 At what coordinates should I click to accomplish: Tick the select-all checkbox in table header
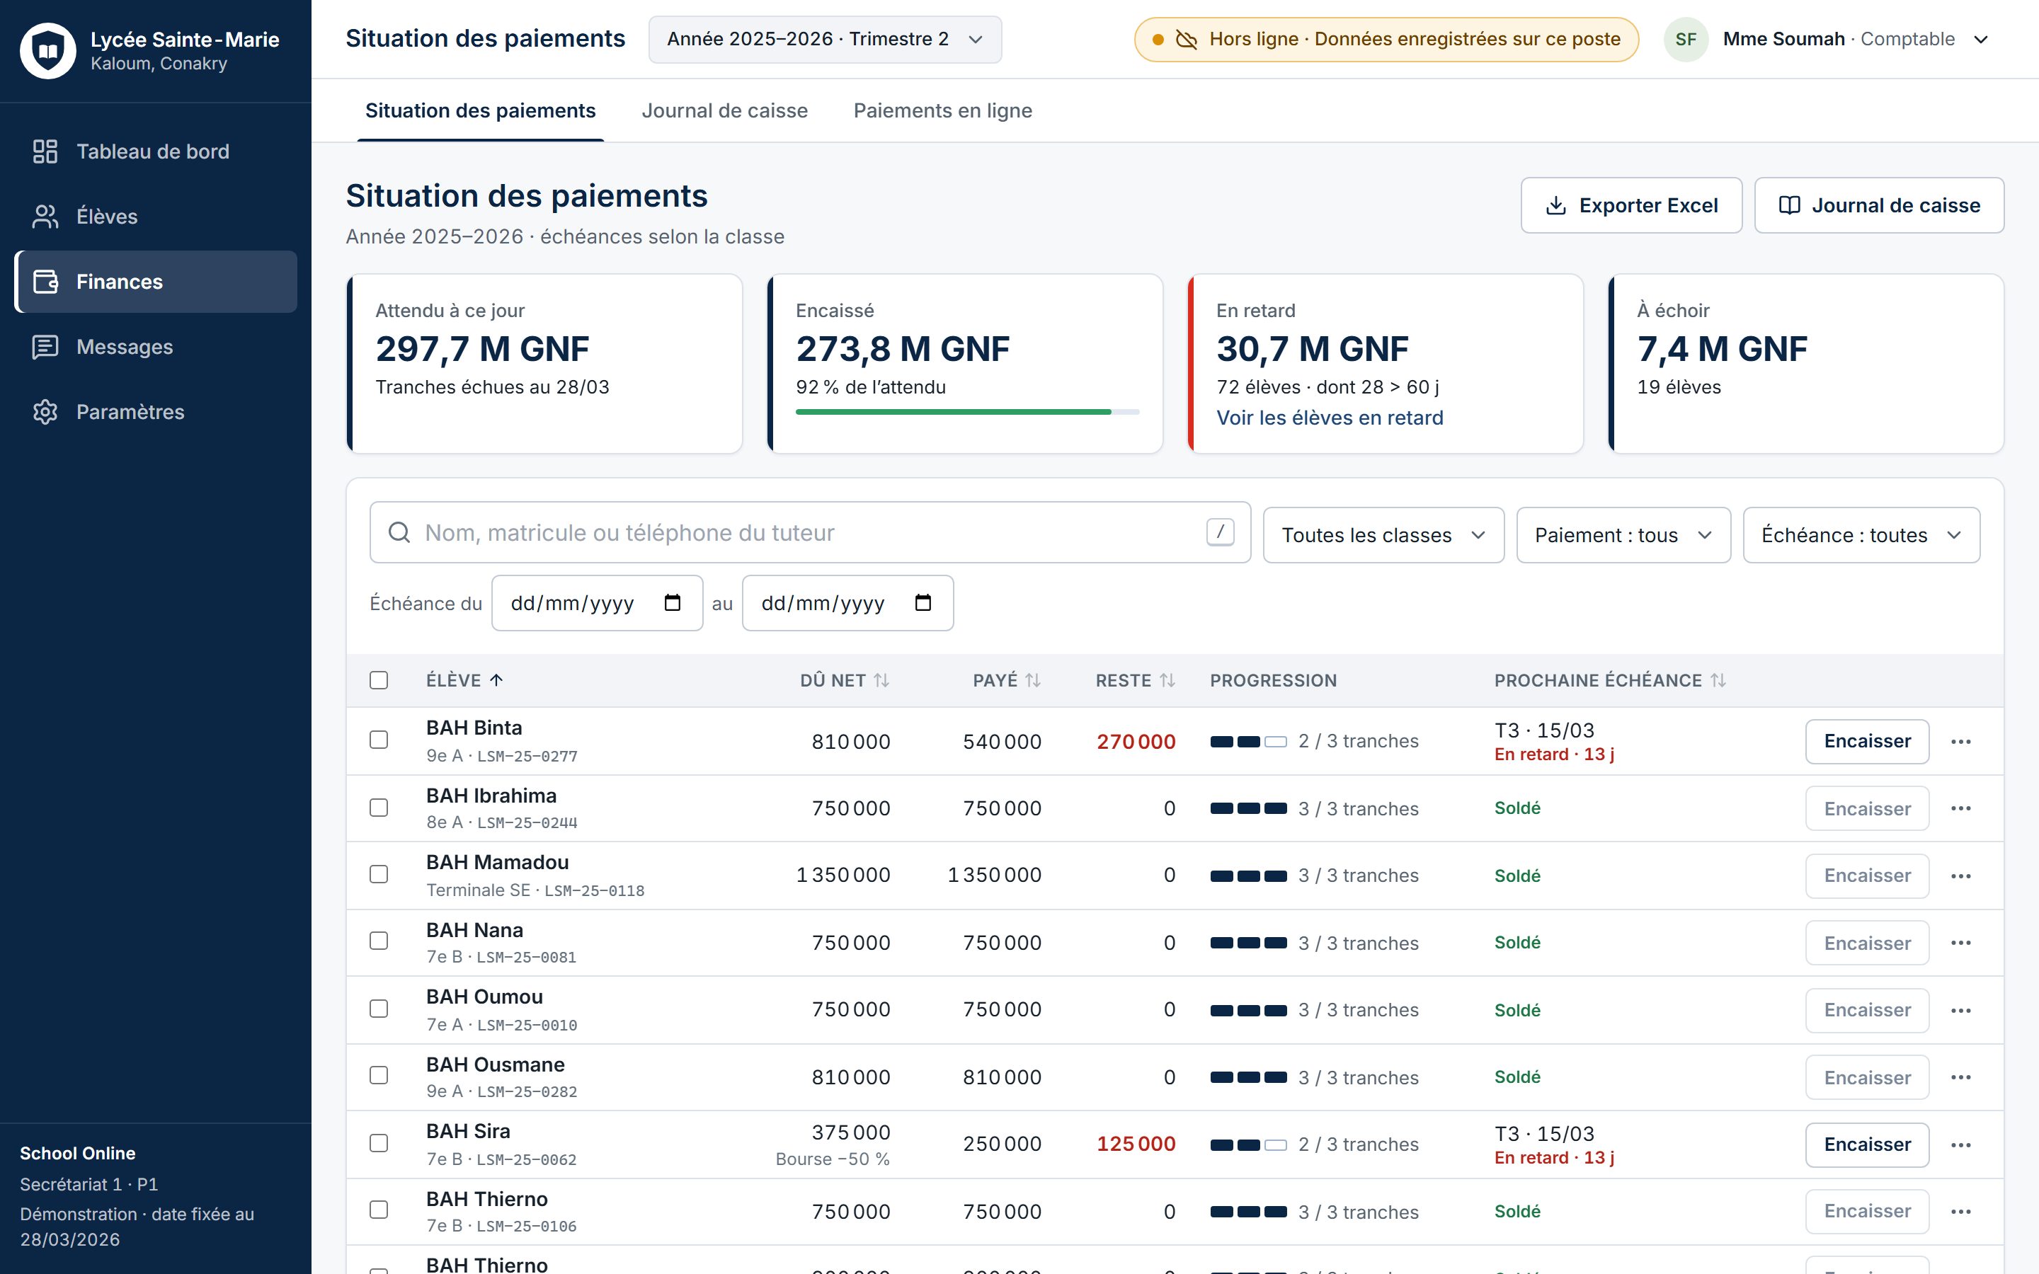[379, 680]
